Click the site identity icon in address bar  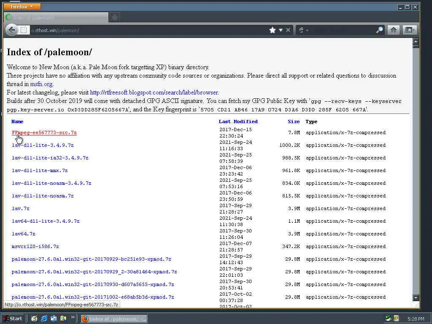[x=24, y=30]
